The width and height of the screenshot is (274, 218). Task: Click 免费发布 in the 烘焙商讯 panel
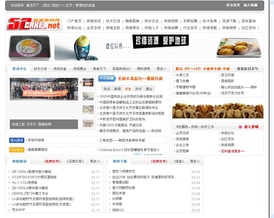(52, 161)
